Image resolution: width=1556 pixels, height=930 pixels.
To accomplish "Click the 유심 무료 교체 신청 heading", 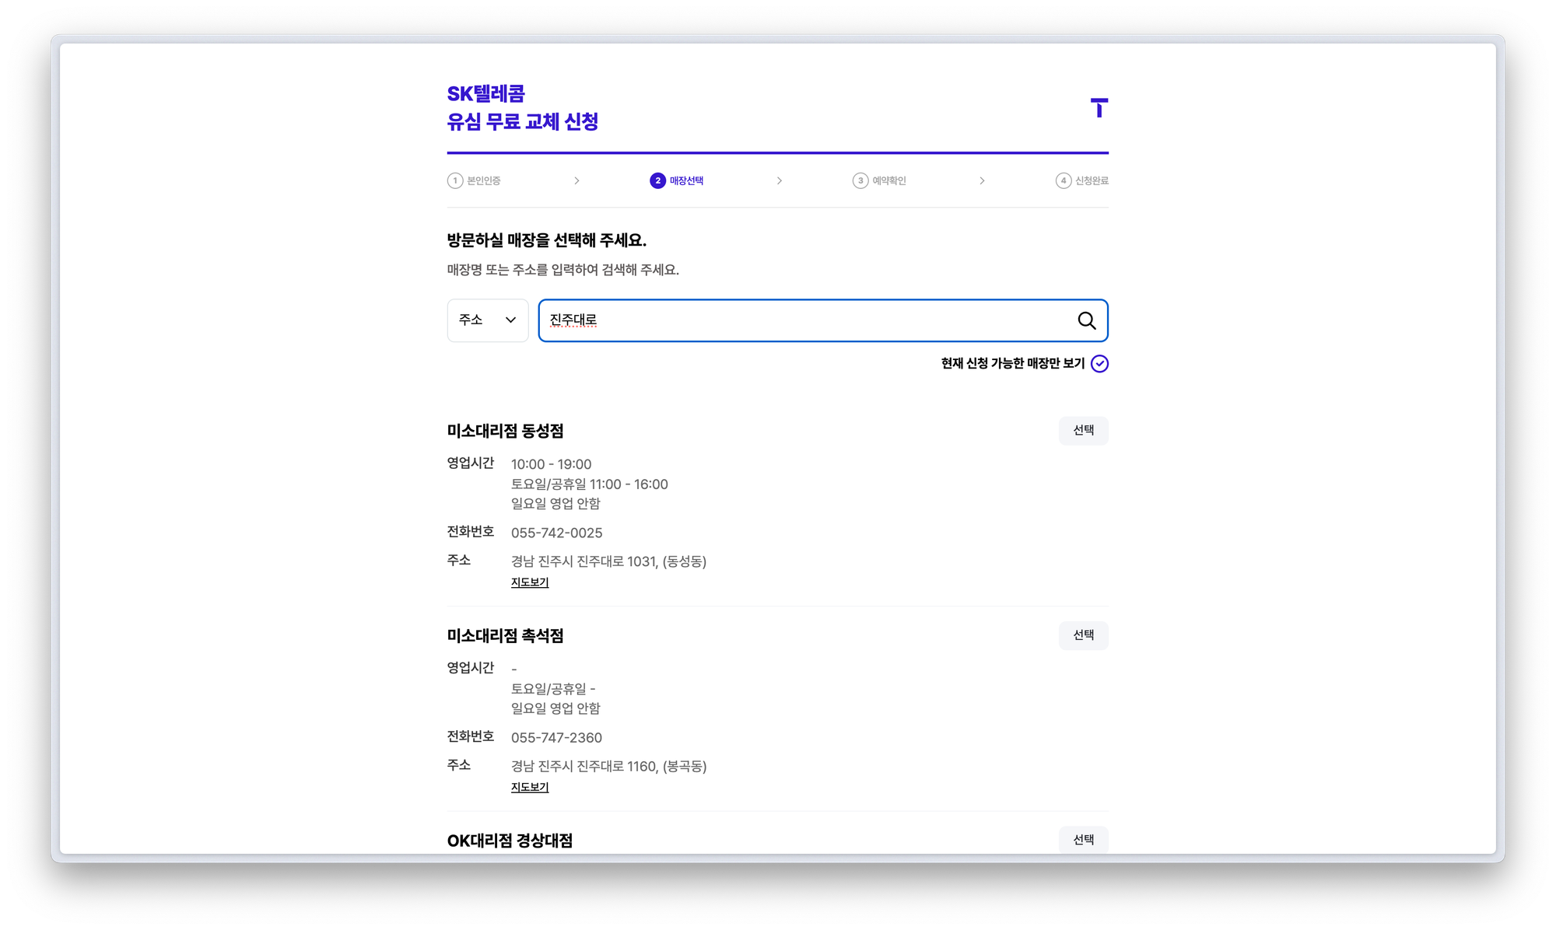I will click(523, 122).
